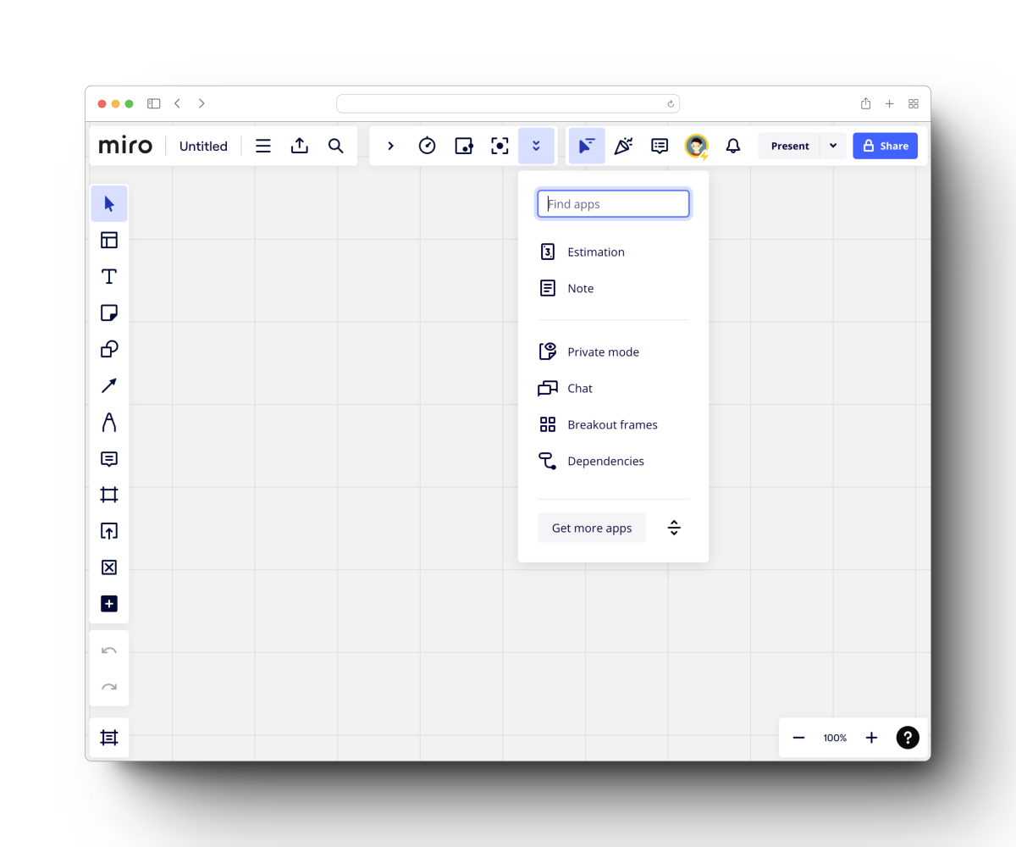The image size is (1016, 847).
Task: Click into the Find apps search field
Action: click(614, 204)
